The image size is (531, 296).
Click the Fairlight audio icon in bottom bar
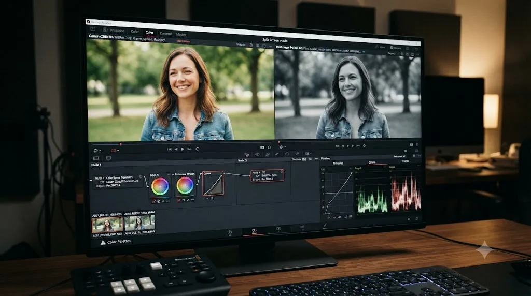(x=302, y=227)
